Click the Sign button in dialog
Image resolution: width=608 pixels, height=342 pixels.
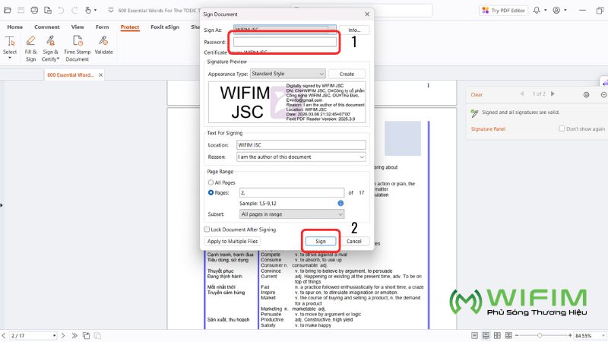pos(320,241)
